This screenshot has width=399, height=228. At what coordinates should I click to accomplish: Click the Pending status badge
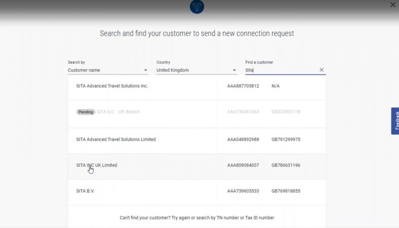pos(86,112)
